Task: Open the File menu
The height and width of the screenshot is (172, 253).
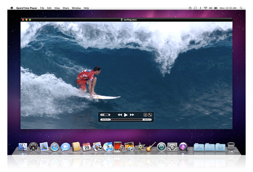Action: (42, 8)
